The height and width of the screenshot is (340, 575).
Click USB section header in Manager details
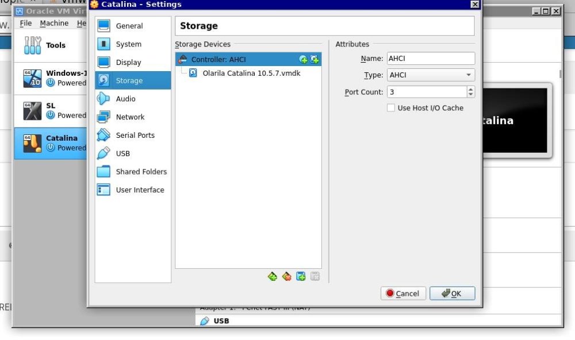click(x=221, y=321)
